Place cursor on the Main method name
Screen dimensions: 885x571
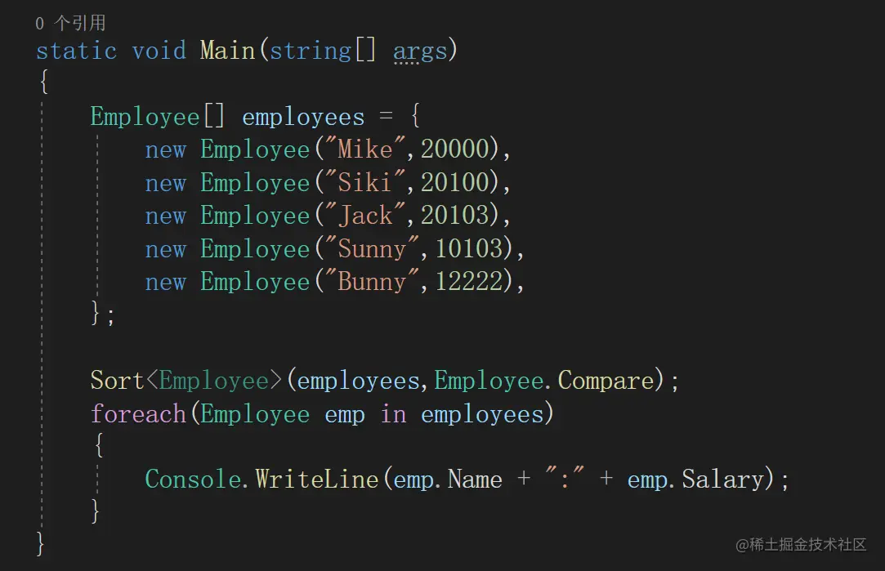(x=227, y=50)
